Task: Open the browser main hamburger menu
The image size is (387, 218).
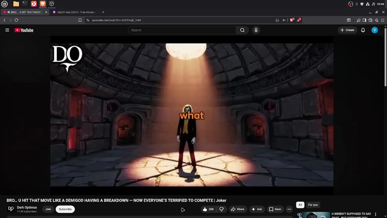Action: [x=382, y=20]
